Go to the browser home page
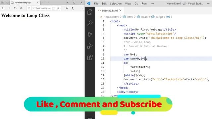 [x=21, y=8]
